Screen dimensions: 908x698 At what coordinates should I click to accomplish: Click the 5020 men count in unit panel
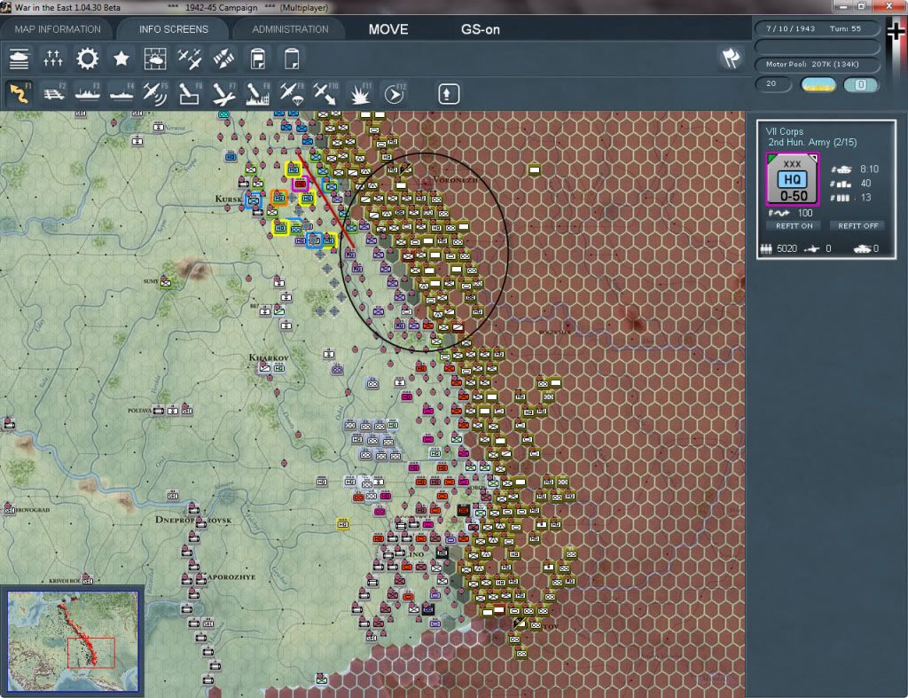coord(787,248)
